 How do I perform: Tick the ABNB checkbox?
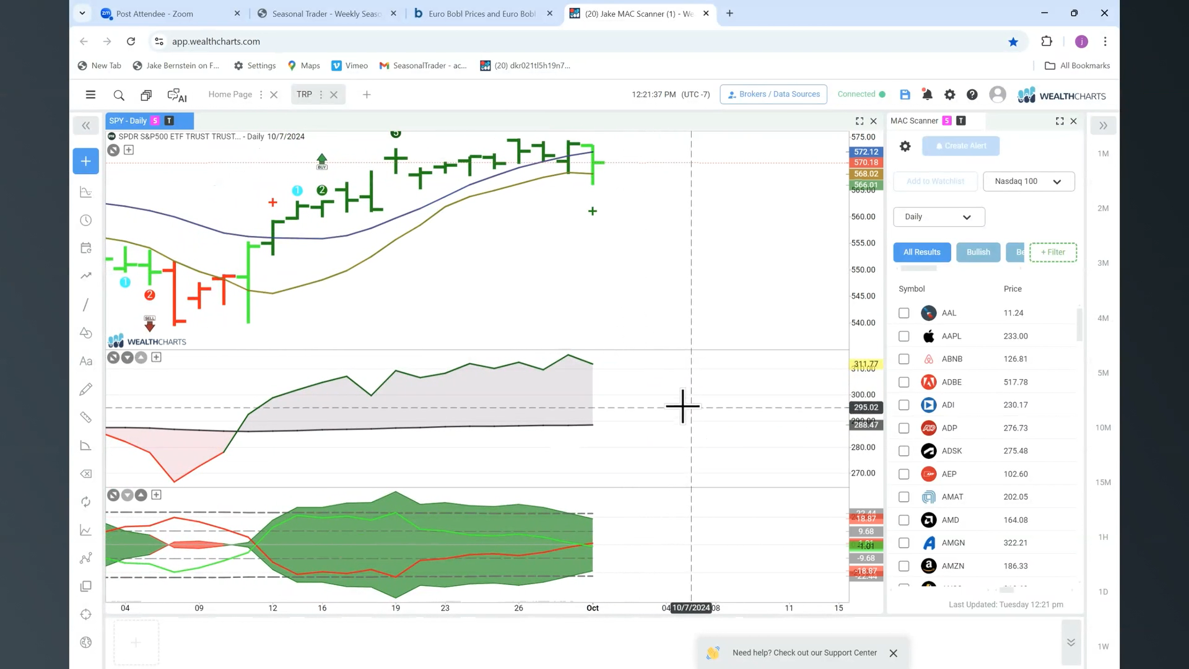(x=904, y=359)
